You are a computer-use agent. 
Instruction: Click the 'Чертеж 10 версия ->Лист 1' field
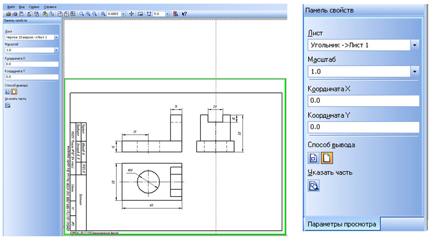[x=29, y=37]
